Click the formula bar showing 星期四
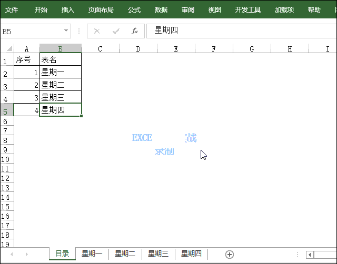Viewport: 337px width, 264px height. [x=242, y=31]
